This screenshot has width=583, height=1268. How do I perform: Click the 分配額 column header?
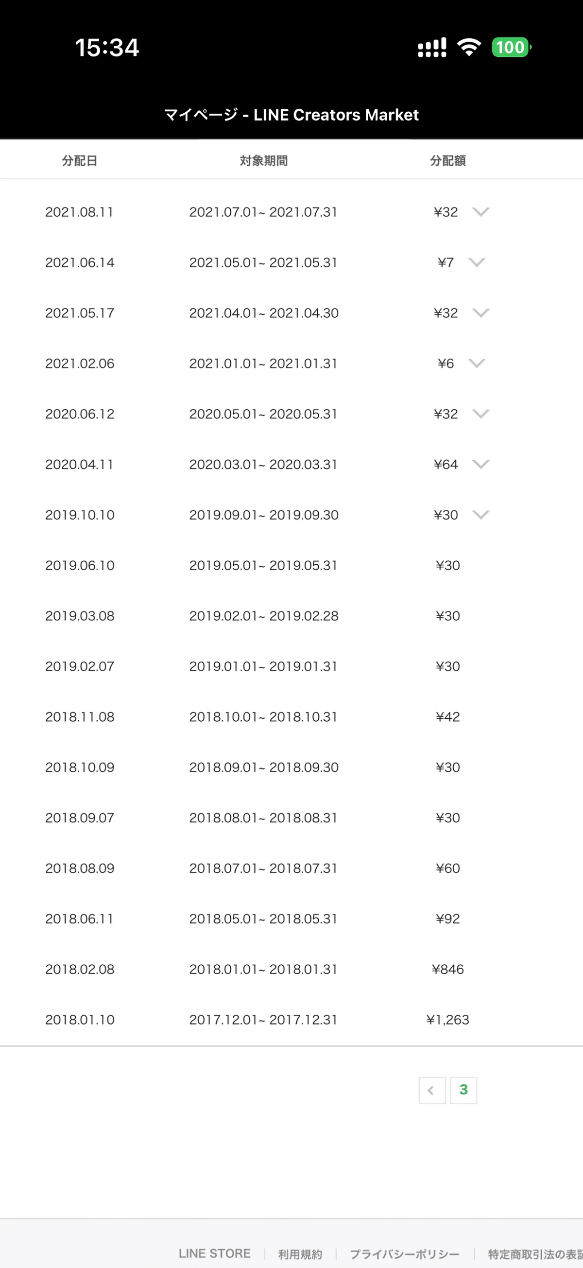(x=448, y=160)
